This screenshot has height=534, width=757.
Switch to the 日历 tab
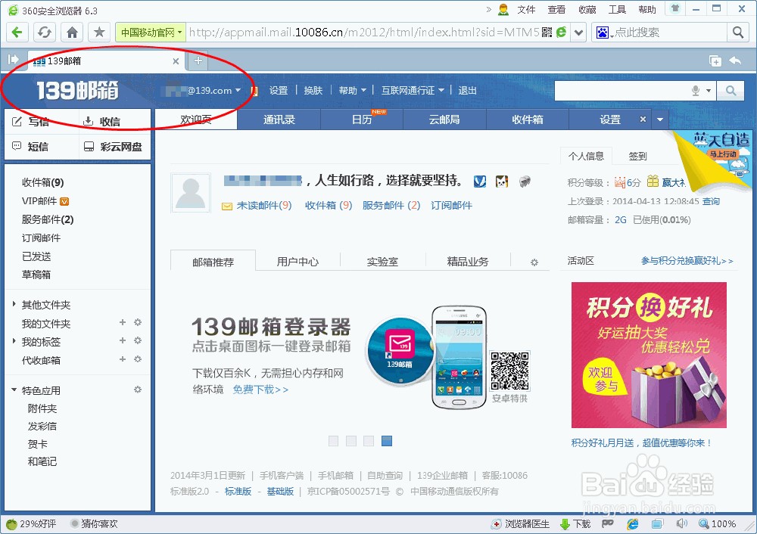click(362, 120)
